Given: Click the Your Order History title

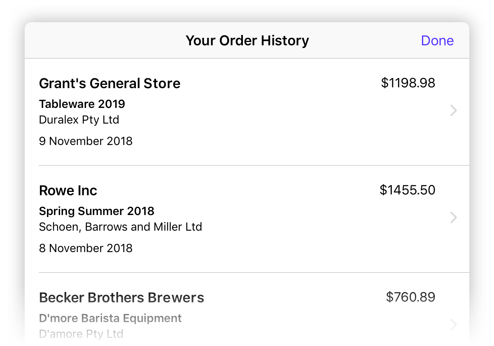Looking at the screenshot, I should click(247, 40).
